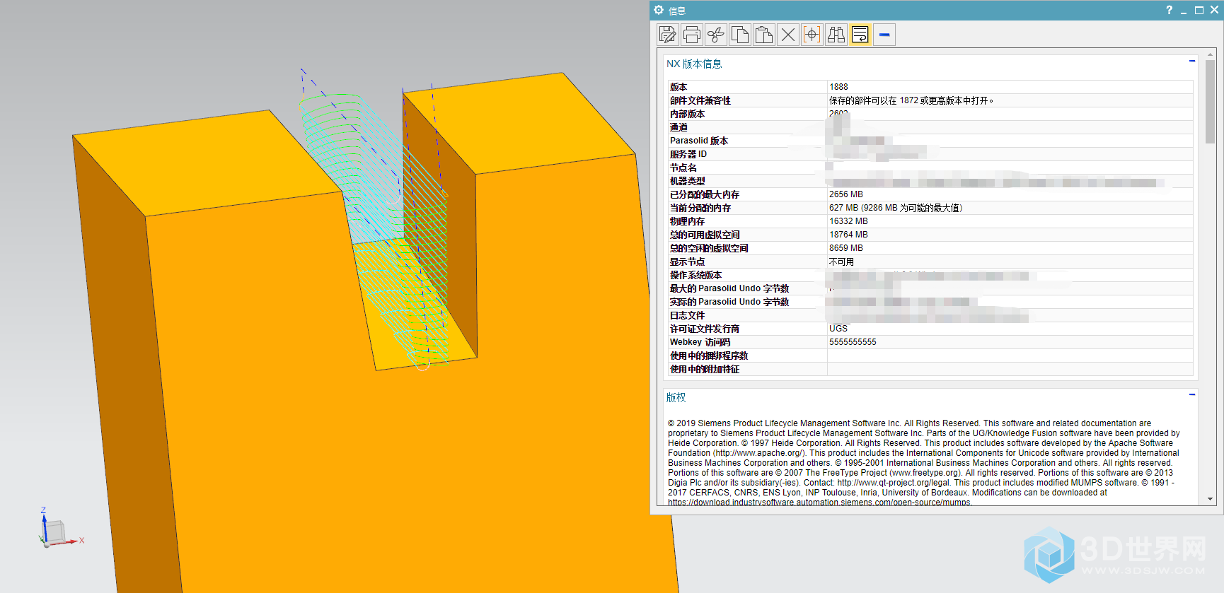The image size is (1224, 593).
Task: Click the Delete X icon in the toolbar
Action: click(x=788, y=35)
